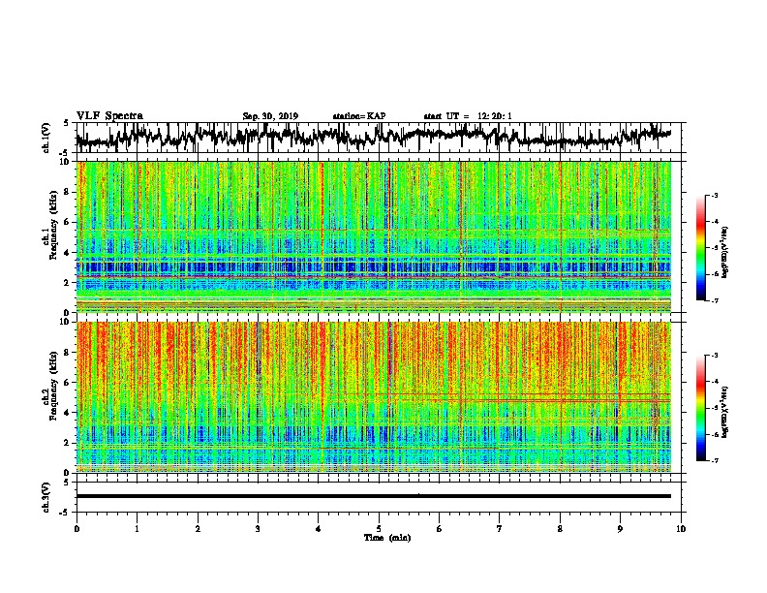Click the "9" tick on the time axis
Screen dimensions: 767x593
click(x=620, y=529)
